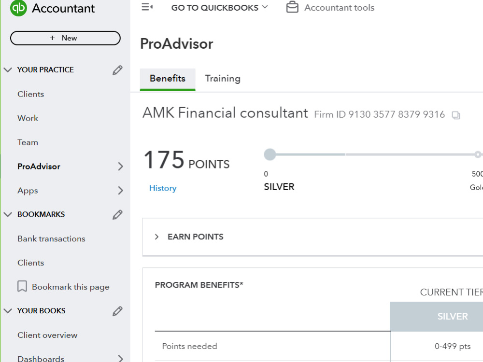Select the Benefits tab
483x362 pixels.
click(168, 79)
